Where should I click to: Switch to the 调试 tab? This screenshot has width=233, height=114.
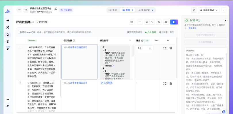coord(113,10)
